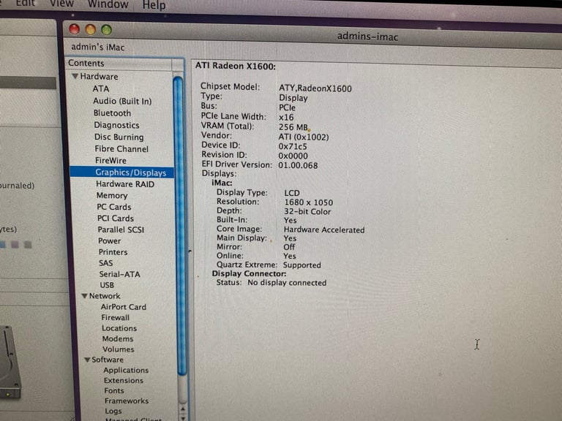Select Frameworks under Software

[x=127, y=401]
